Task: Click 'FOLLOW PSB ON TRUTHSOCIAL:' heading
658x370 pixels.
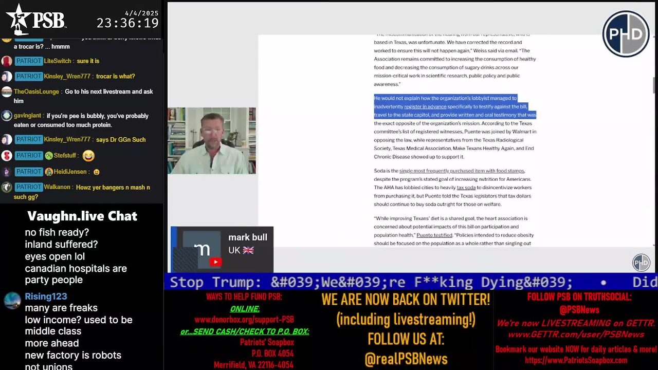Action: [x=579, y=297]
